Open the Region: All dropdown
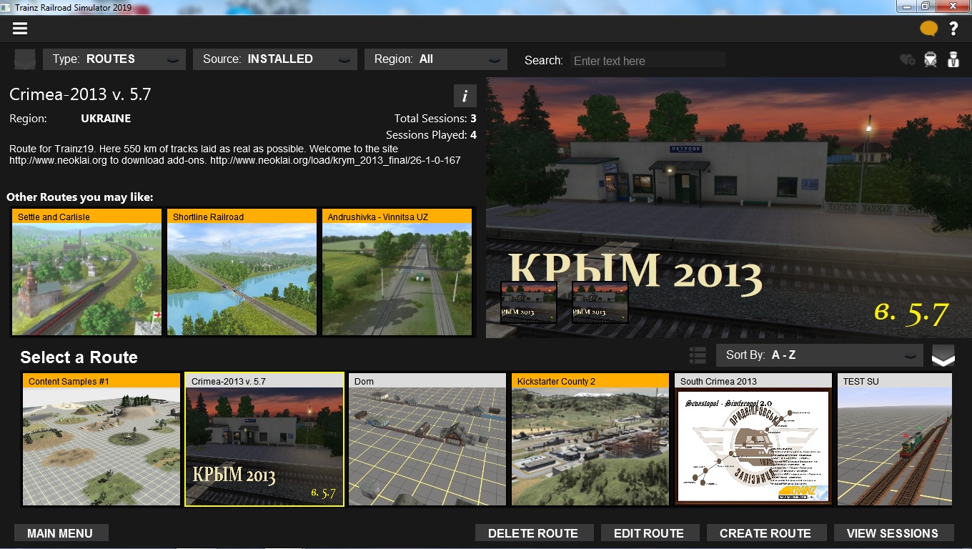972x549 pixels. coord(436,59)
